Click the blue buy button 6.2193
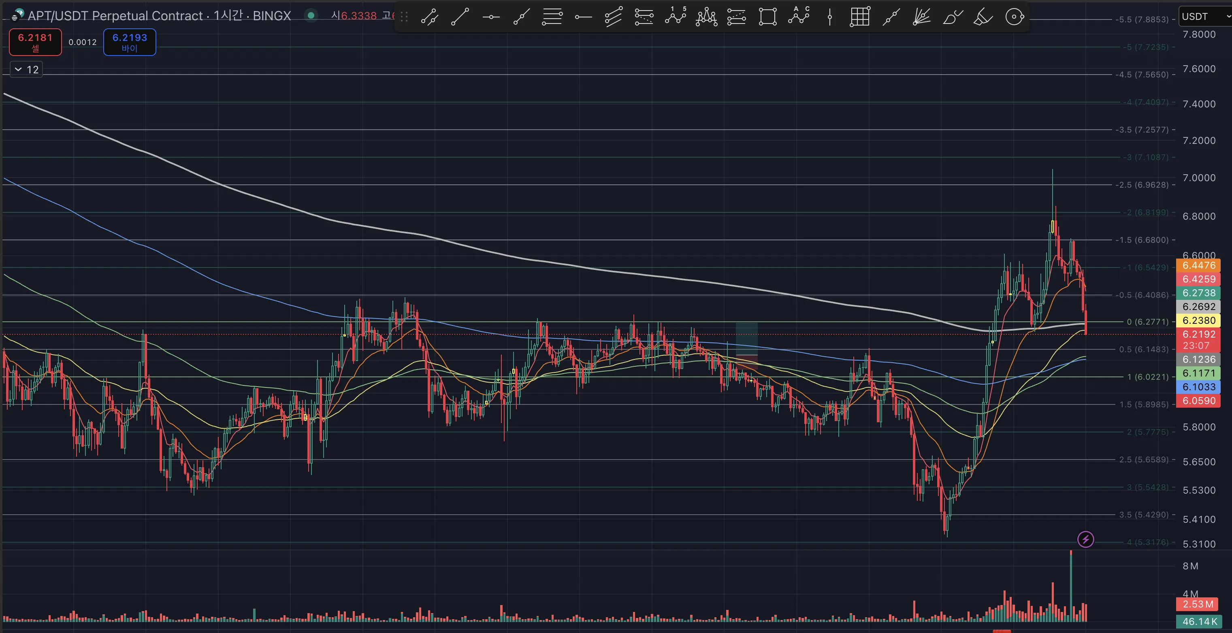The image size is (1232, 633). (x=130, y=42)
